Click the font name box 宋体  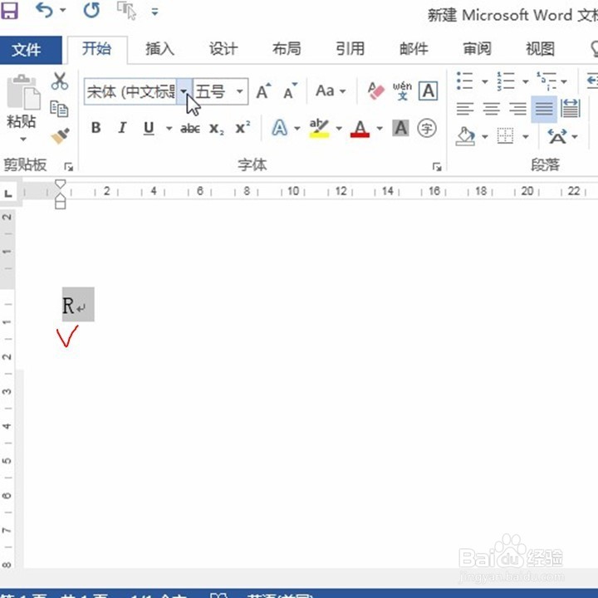130,91
